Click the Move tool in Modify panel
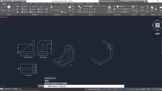This screenshot has width=162, height=91. [x=24, y=7]
